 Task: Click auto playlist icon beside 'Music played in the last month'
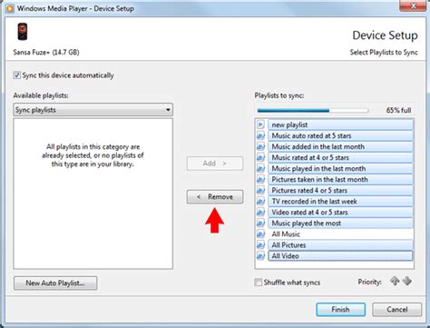[261, 168]
